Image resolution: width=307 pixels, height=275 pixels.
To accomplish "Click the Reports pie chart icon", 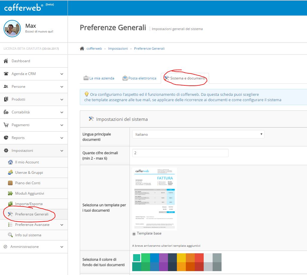I will pyautogui.click(x=6, y=137).
